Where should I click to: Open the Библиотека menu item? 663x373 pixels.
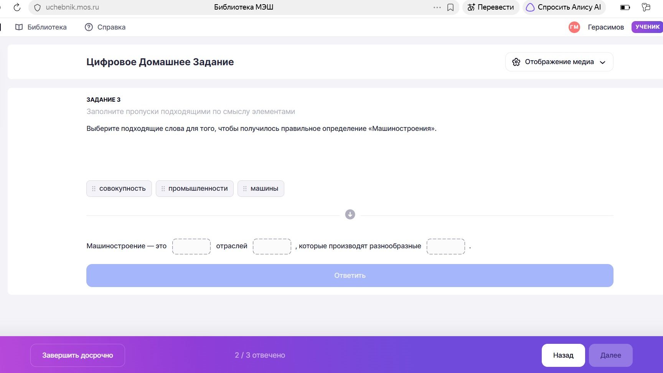point(41,27)
